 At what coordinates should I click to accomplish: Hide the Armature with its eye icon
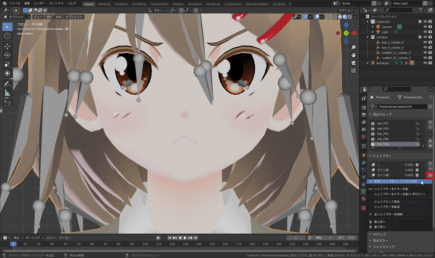pos(425,63)
